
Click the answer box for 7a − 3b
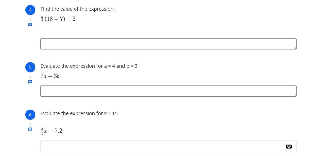click(x=168, y=91)
